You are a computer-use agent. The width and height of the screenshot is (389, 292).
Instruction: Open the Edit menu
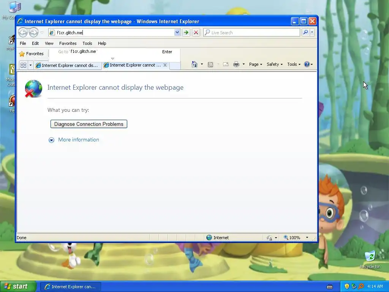[35, 43]
